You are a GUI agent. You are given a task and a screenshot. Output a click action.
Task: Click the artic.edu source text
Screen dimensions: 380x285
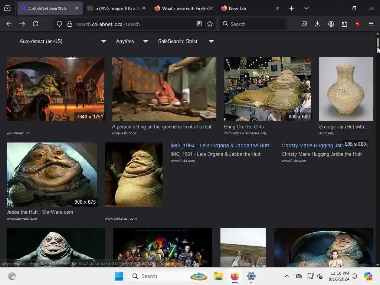point(327,133)
